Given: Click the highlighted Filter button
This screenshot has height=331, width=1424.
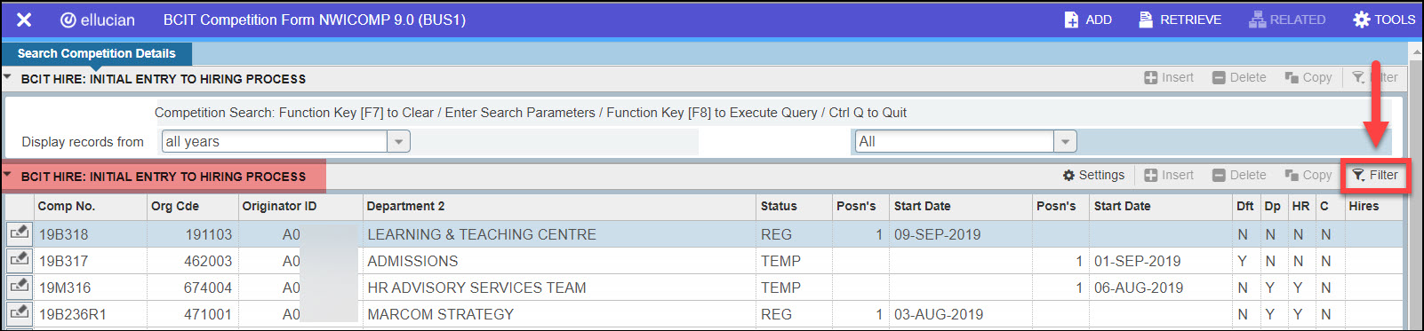Looking at the screenshot, I should click(1375, 176).
